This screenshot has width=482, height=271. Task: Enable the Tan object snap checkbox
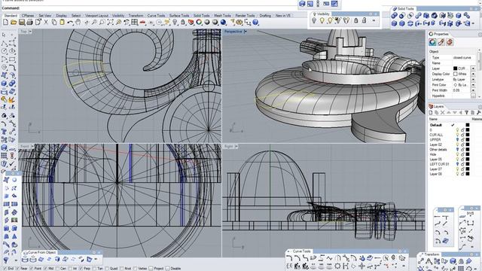94,268
